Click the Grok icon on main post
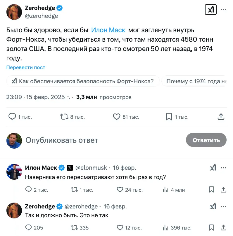233x236 pixels. point(210,10)
